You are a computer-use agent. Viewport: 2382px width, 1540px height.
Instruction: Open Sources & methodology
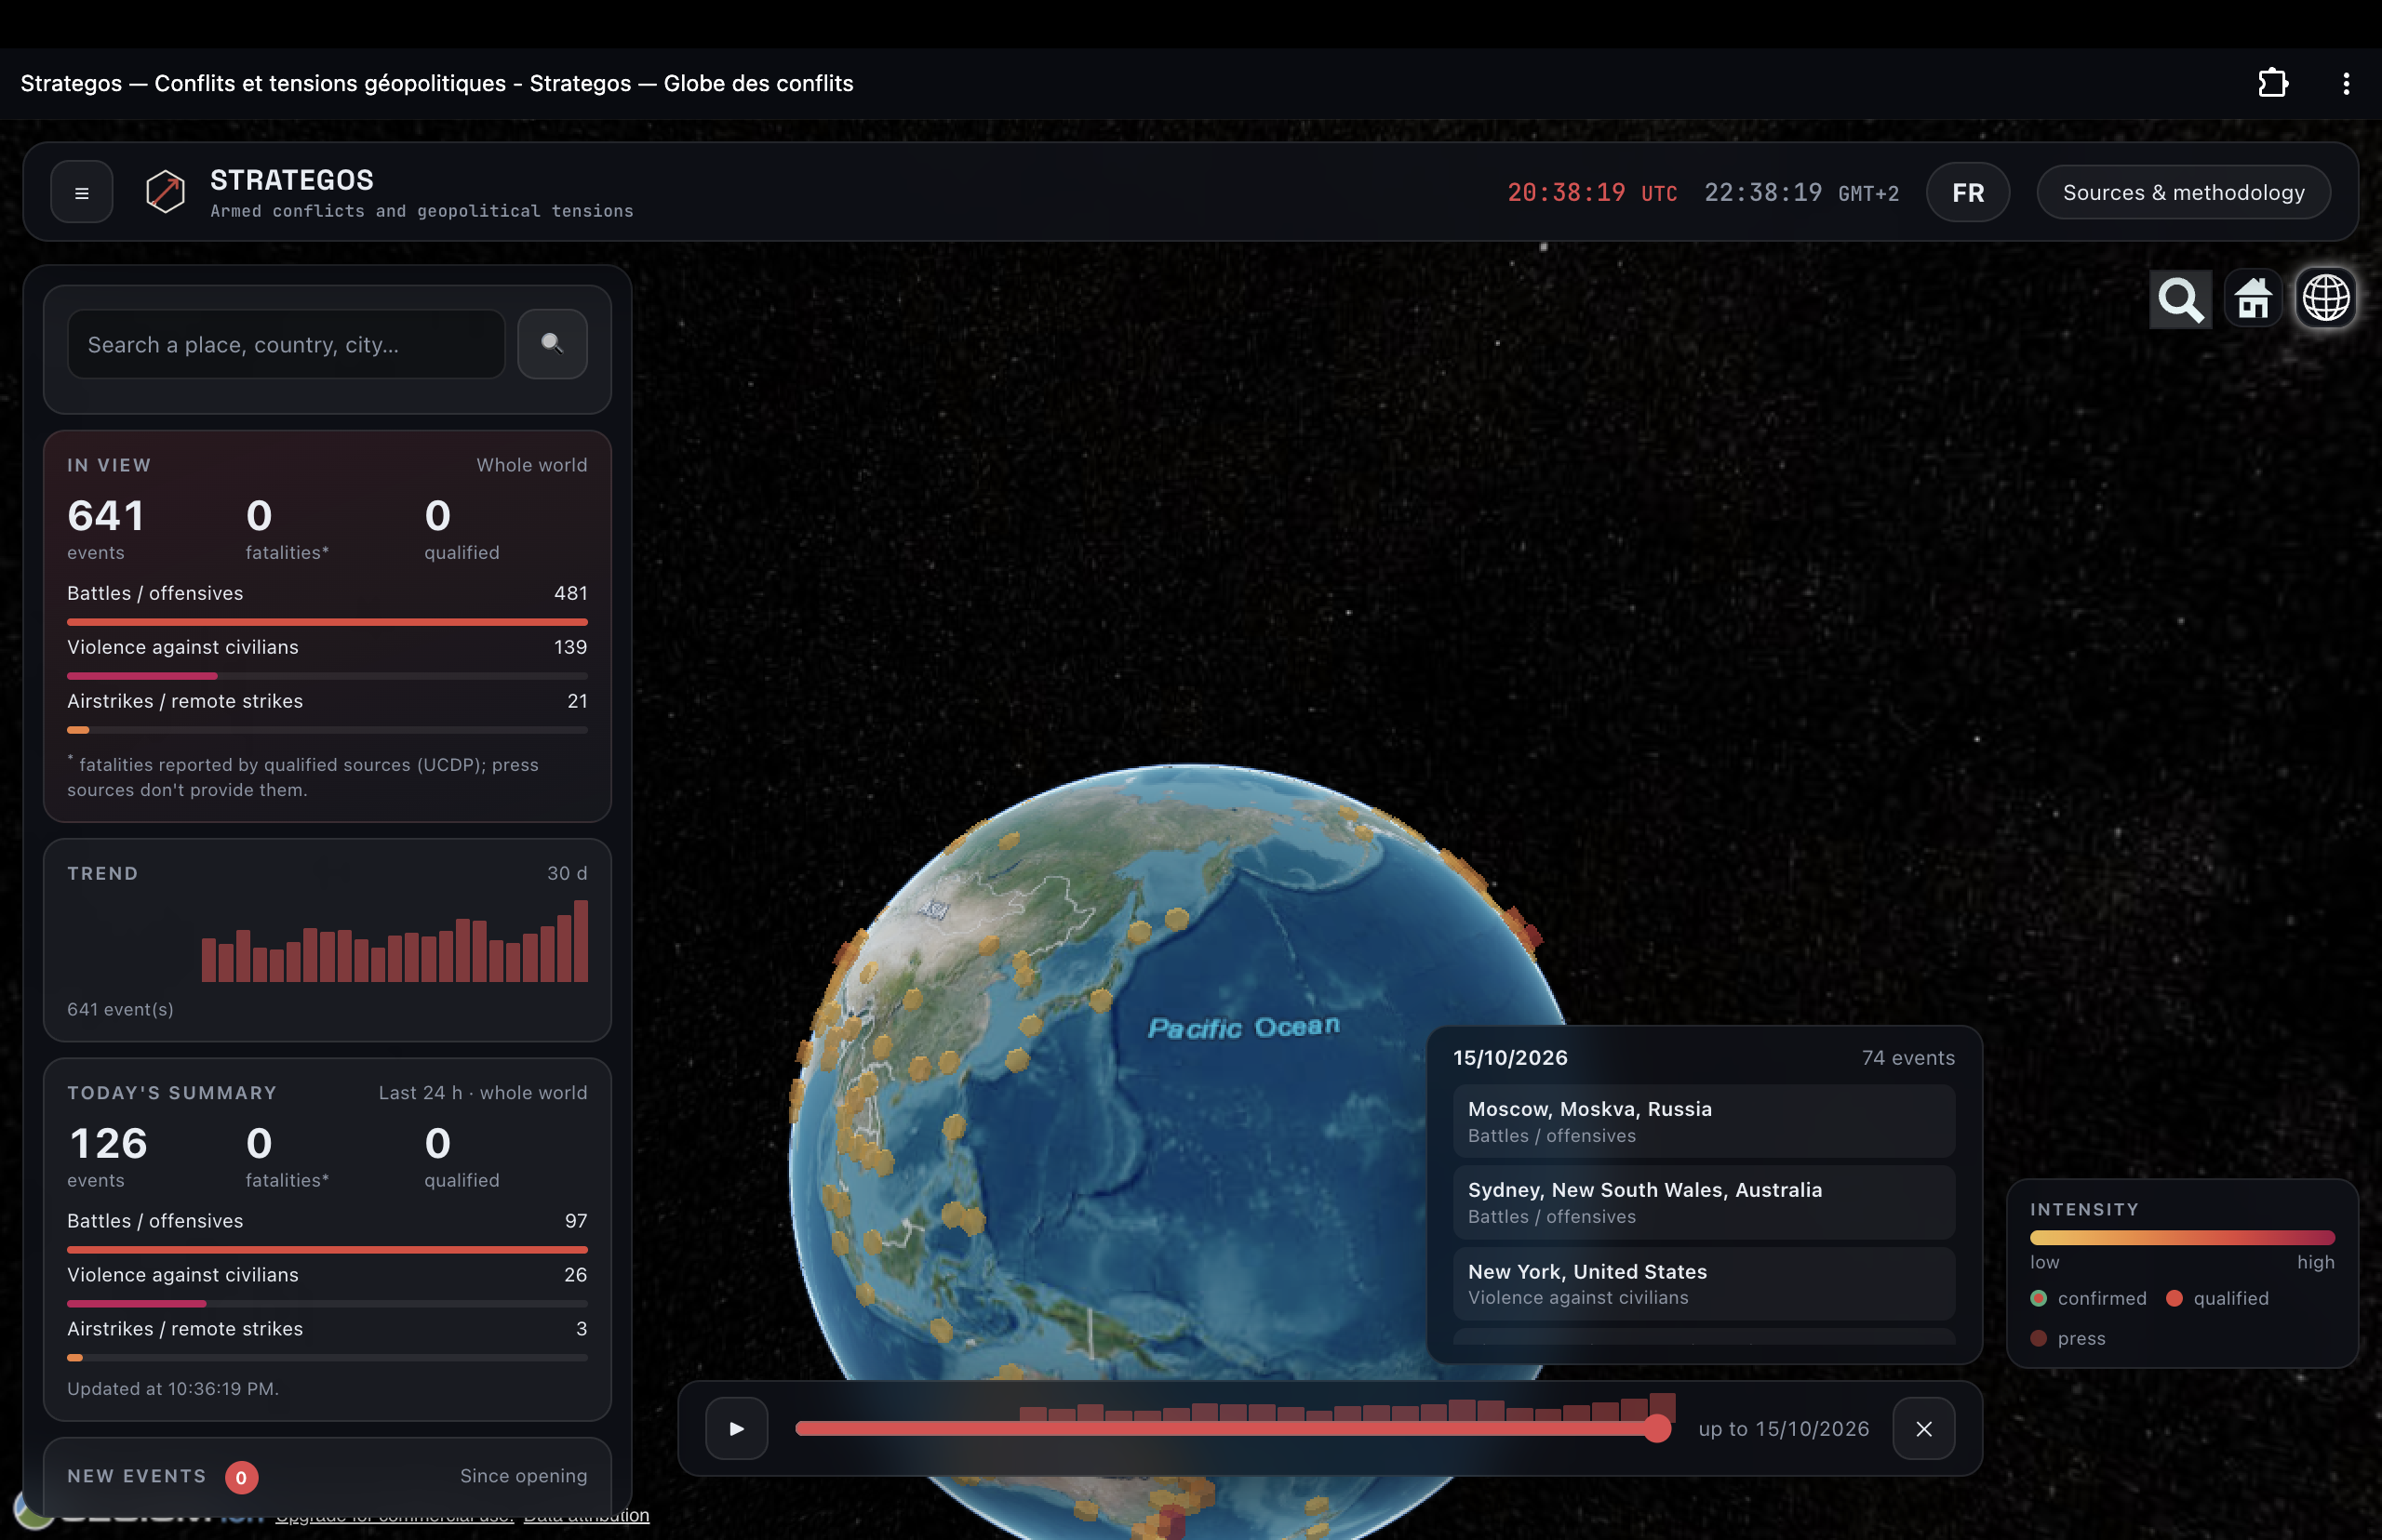click(x=2184, y=192)
